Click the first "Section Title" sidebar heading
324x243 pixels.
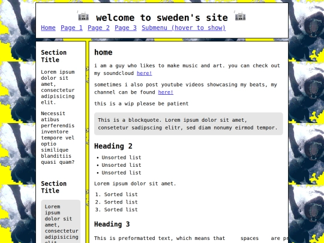pos(54,56)
